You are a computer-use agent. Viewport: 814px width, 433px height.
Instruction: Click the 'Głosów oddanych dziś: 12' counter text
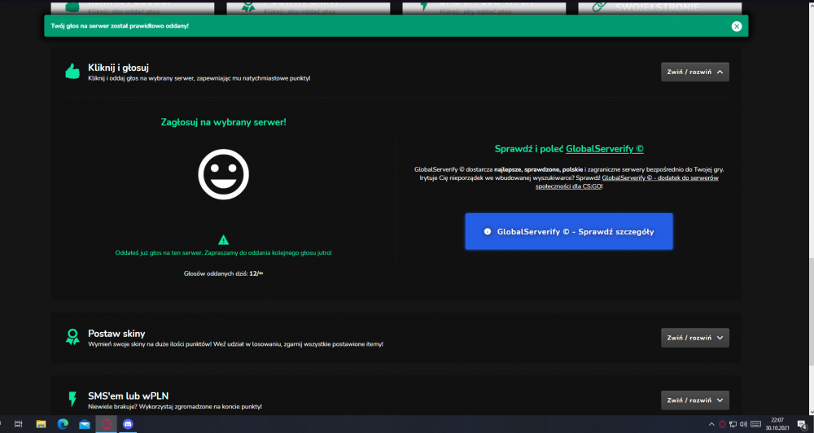(x=223, y=273)
